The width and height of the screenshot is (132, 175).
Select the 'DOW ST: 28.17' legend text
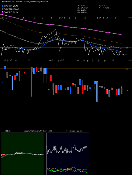[11, 6]
